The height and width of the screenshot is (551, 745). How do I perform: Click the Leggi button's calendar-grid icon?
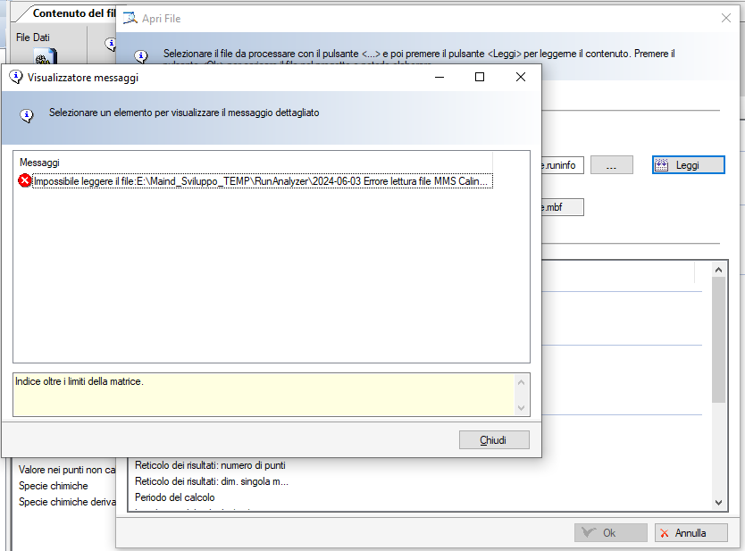tap(661, 165)
